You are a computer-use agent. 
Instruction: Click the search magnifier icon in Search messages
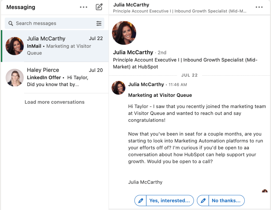[x=11, y=23]
